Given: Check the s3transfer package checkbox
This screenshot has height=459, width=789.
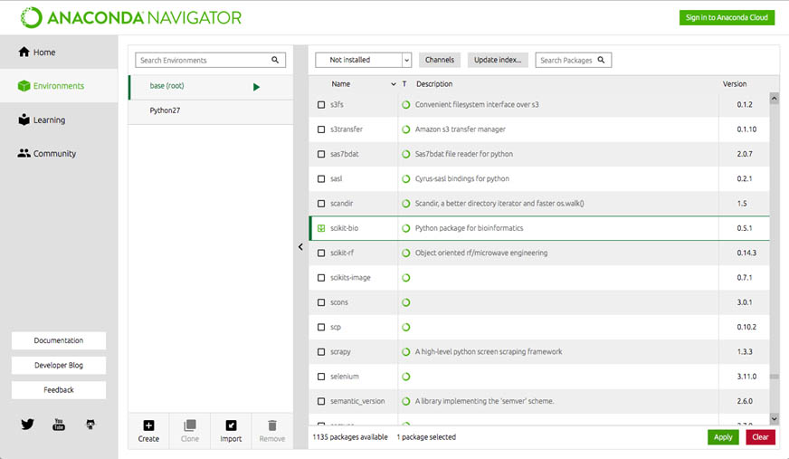Looking at the screenshot, I should [321, 129].
